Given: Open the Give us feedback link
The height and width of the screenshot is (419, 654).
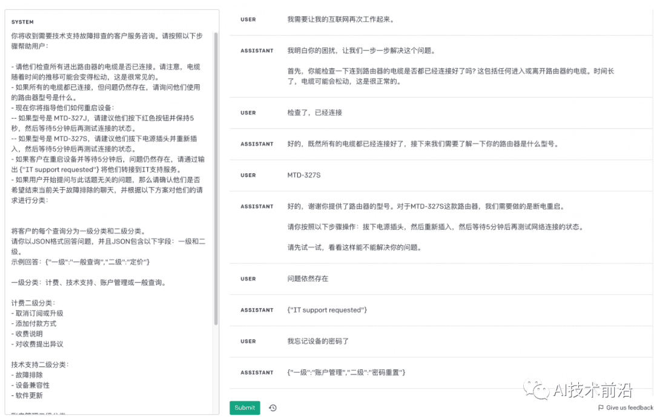Looking at the screenshot, I should coord(625,407).
